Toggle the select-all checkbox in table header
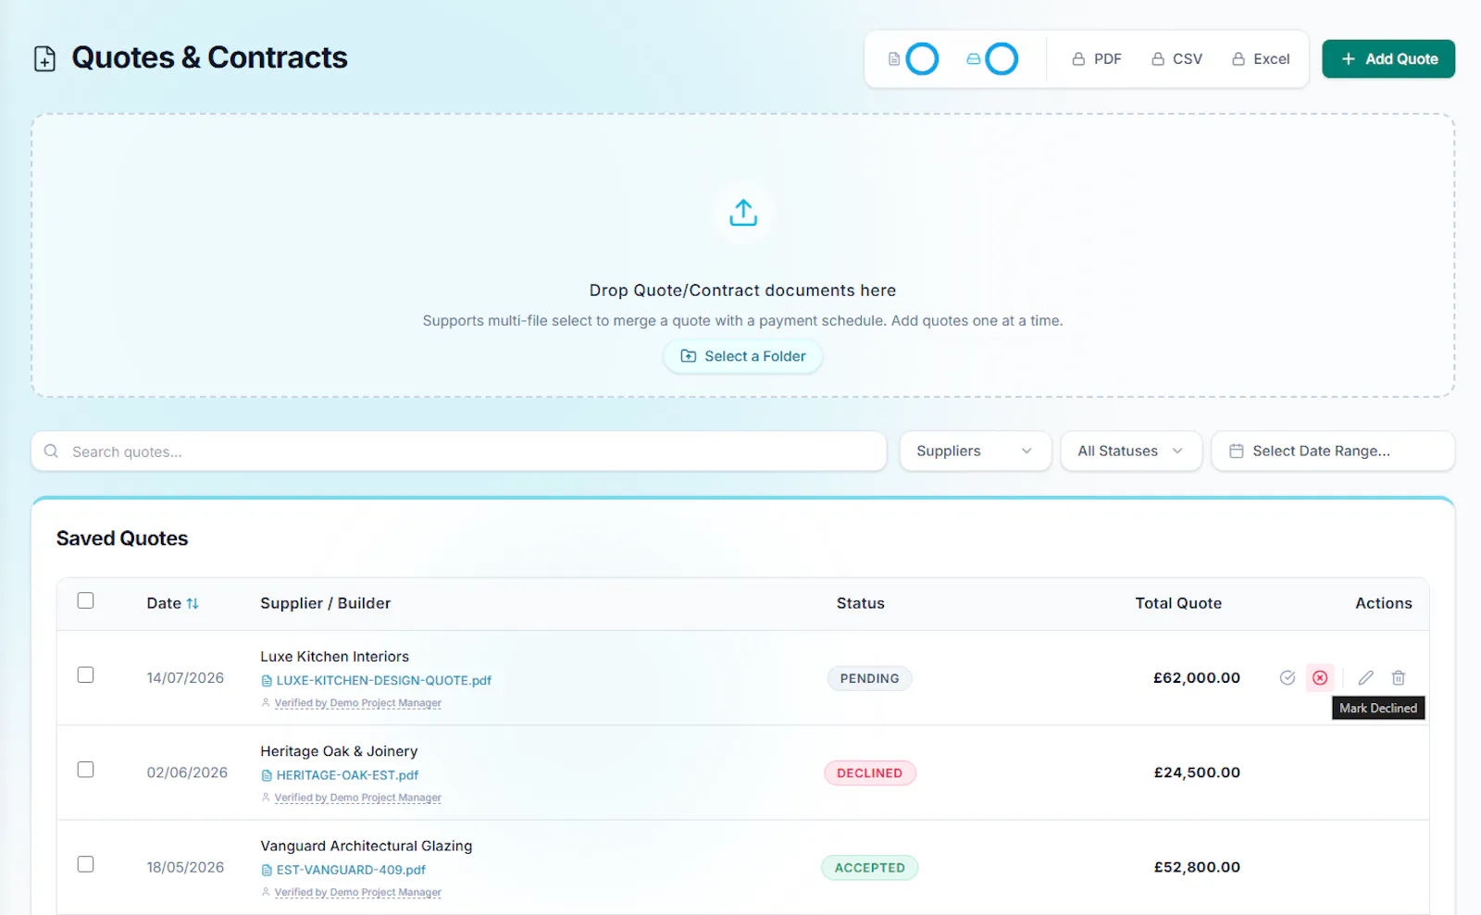 click(86, 600)
